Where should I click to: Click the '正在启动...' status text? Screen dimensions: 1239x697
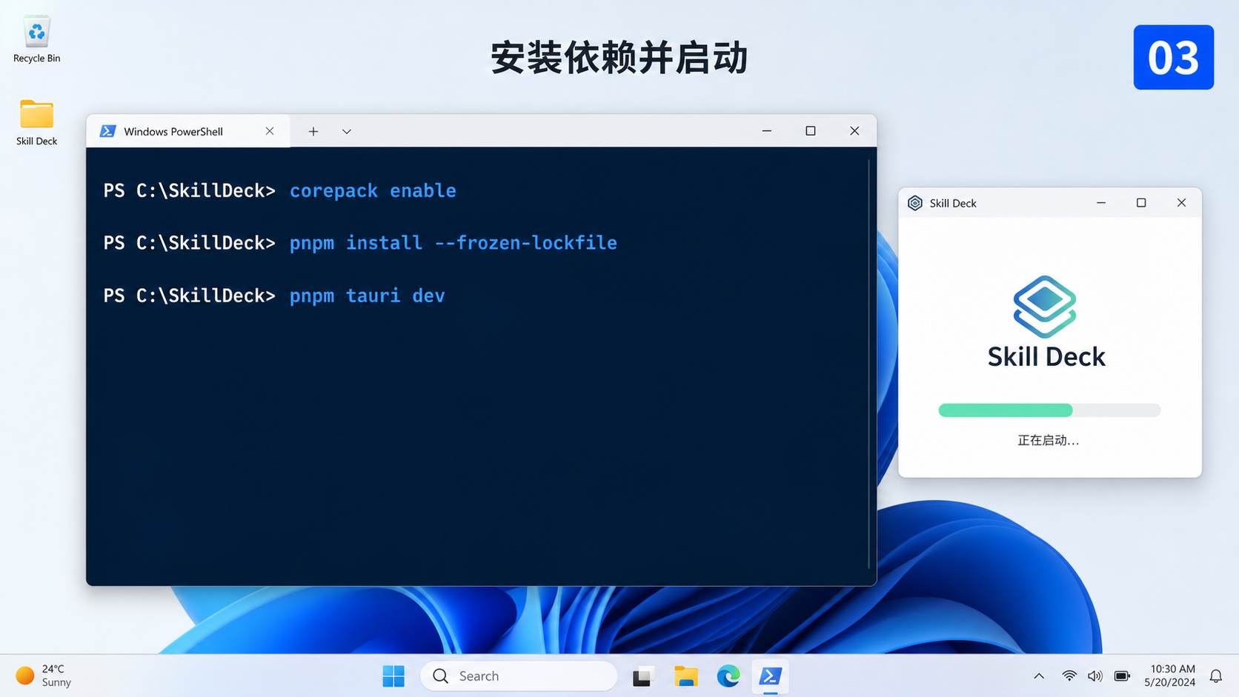1049,441
